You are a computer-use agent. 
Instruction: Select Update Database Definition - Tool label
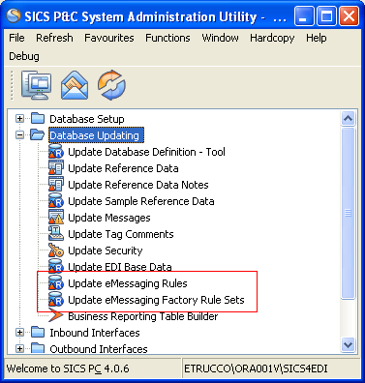pos(146,152)
